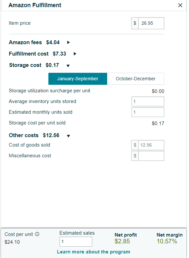The width and height of the screenshot is (189, 258).
Task: Select the January-September storage period
Action: pos(78,79)
